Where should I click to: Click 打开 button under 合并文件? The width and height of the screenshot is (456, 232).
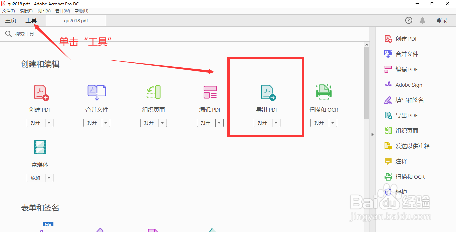[92, 123]
